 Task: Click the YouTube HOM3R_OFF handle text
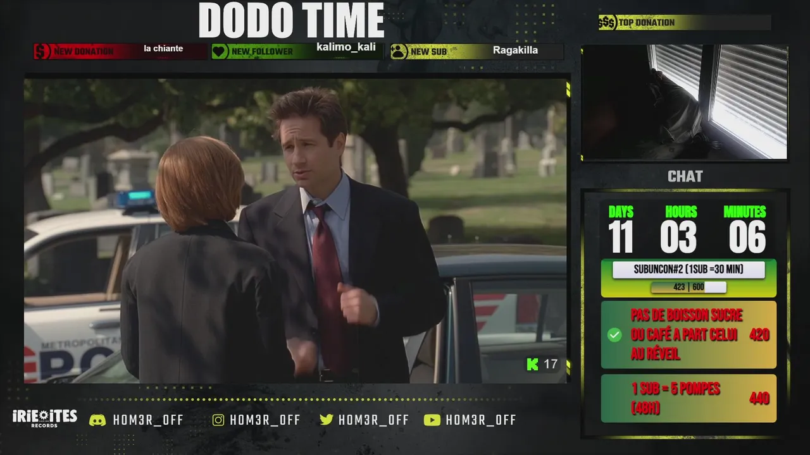pyautogui.click(x=481, y=420)
